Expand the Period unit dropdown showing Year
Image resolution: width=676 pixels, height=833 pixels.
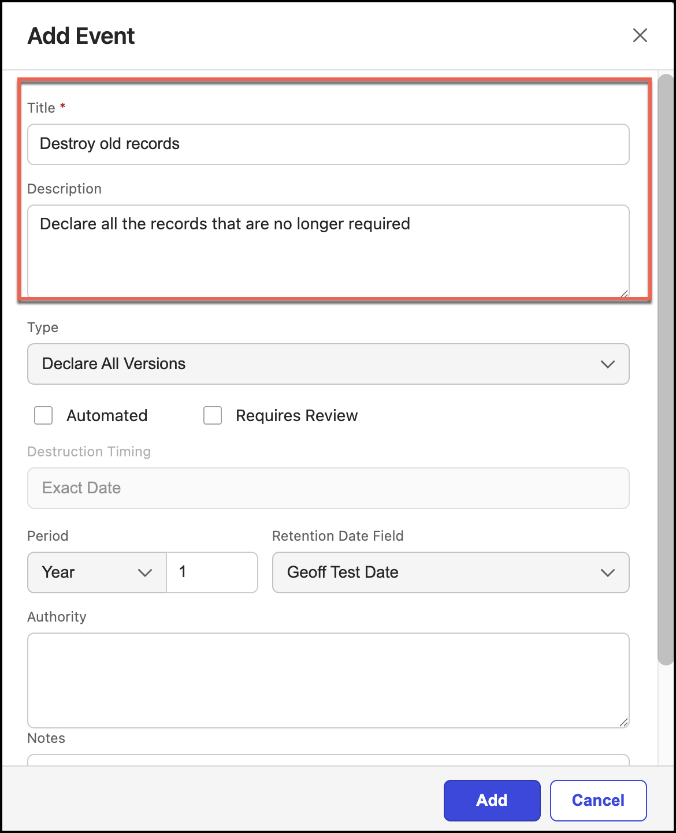click(96, 572)
